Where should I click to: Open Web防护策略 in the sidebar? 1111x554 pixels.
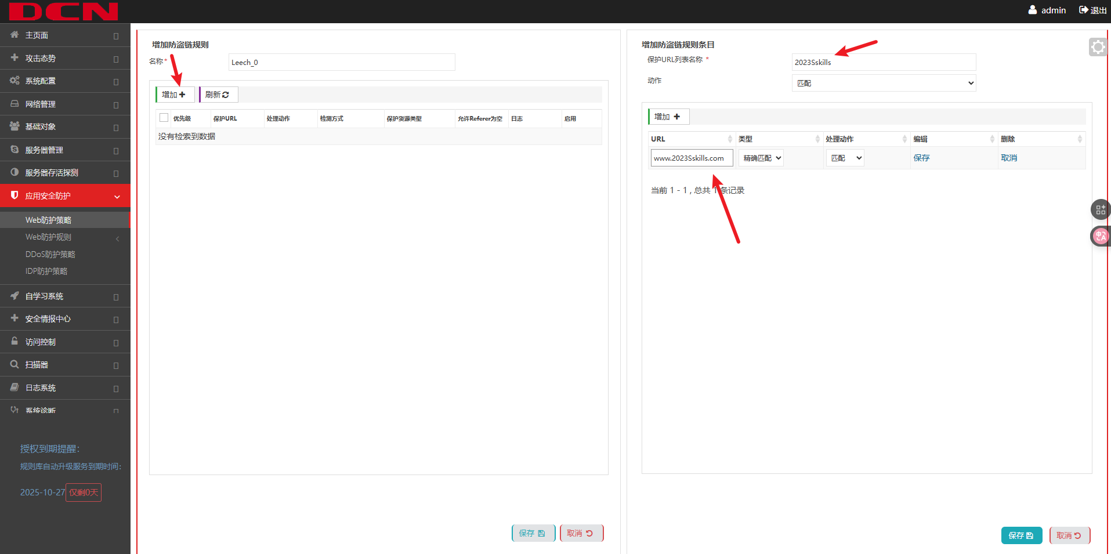48,220
